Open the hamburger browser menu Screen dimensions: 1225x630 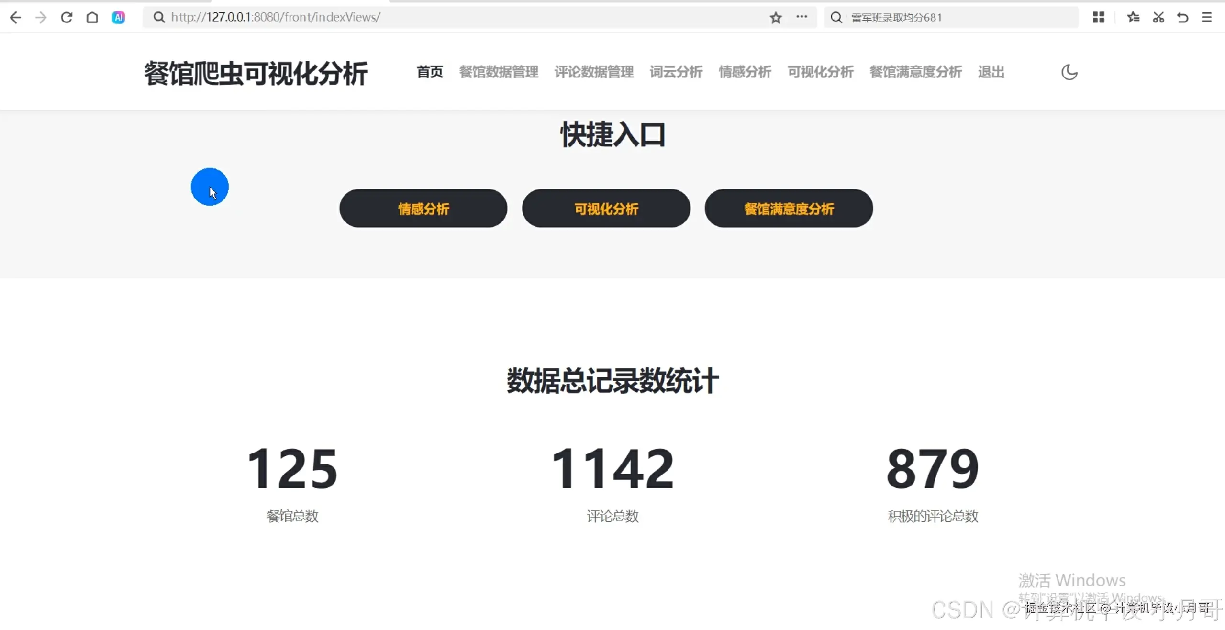click(1207, 17)
